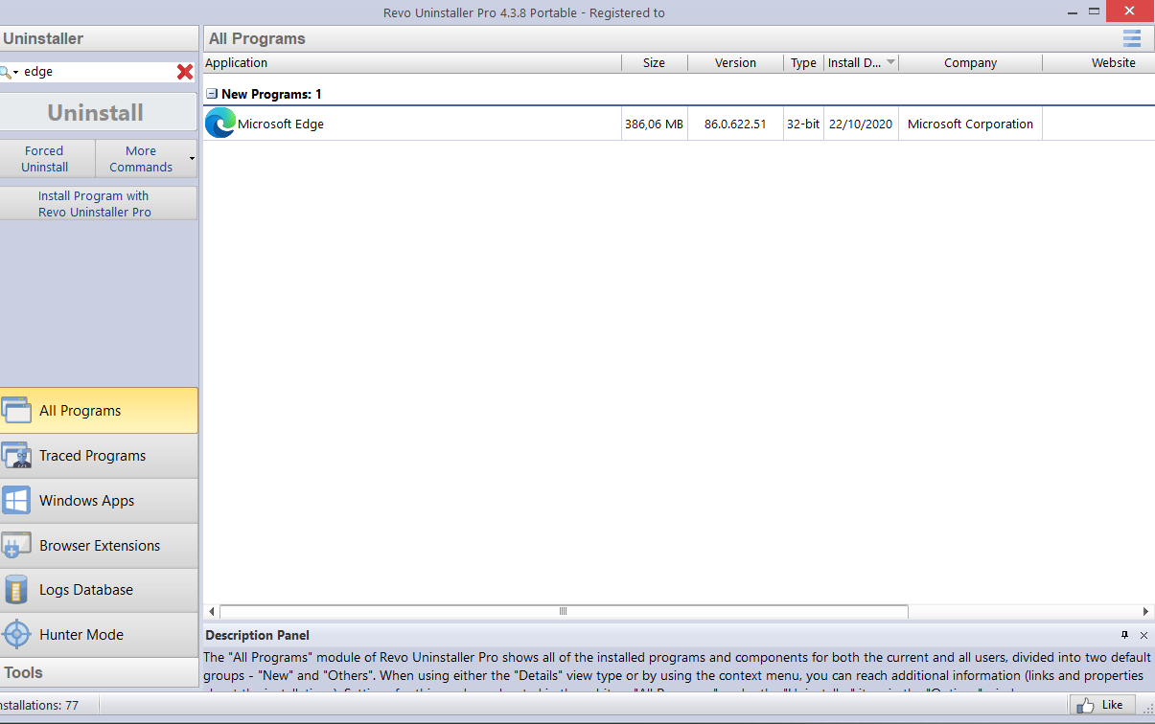Screen dimensions: 1155x724
Task: Open the Uninstaller section header
Action: [x=99, y=38]
